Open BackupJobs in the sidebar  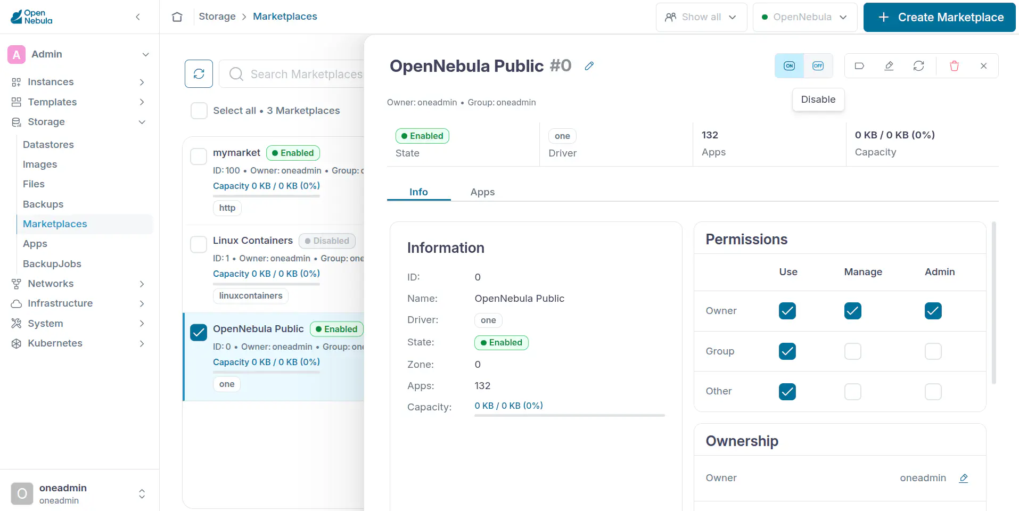52,264
